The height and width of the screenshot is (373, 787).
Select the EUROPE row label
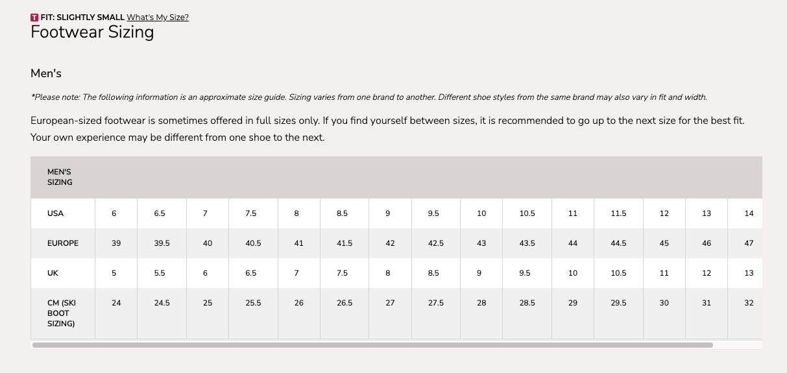[63, 243]
